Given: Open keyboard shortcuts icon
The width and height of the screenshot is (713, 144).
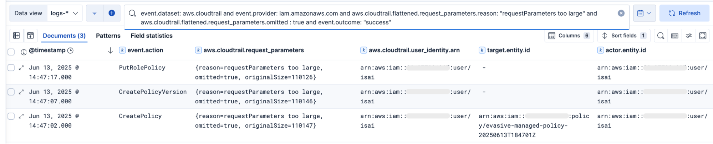Looking at the screenshot, I should 674,36.
